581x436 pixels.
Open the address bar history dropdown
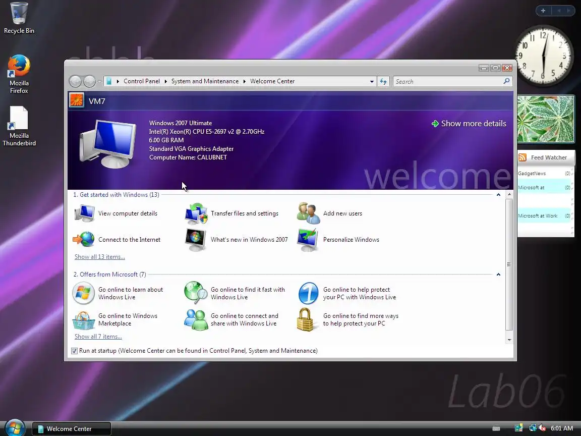[x=372, y=82]
